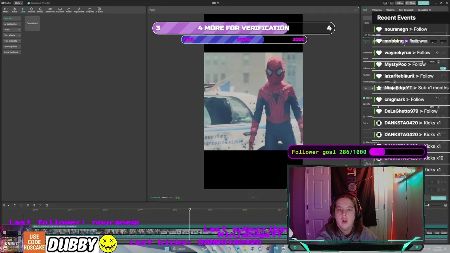The image size is (450, 253).
Task: Adjust the Scale slider handle
Action: (x=423, y=61)
